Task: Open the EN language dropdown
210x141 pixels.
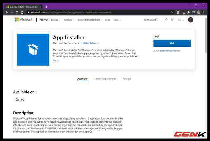Action: (181, 20)
